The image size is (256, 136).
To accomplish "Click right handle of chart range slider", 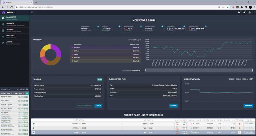I will [252, 70].
